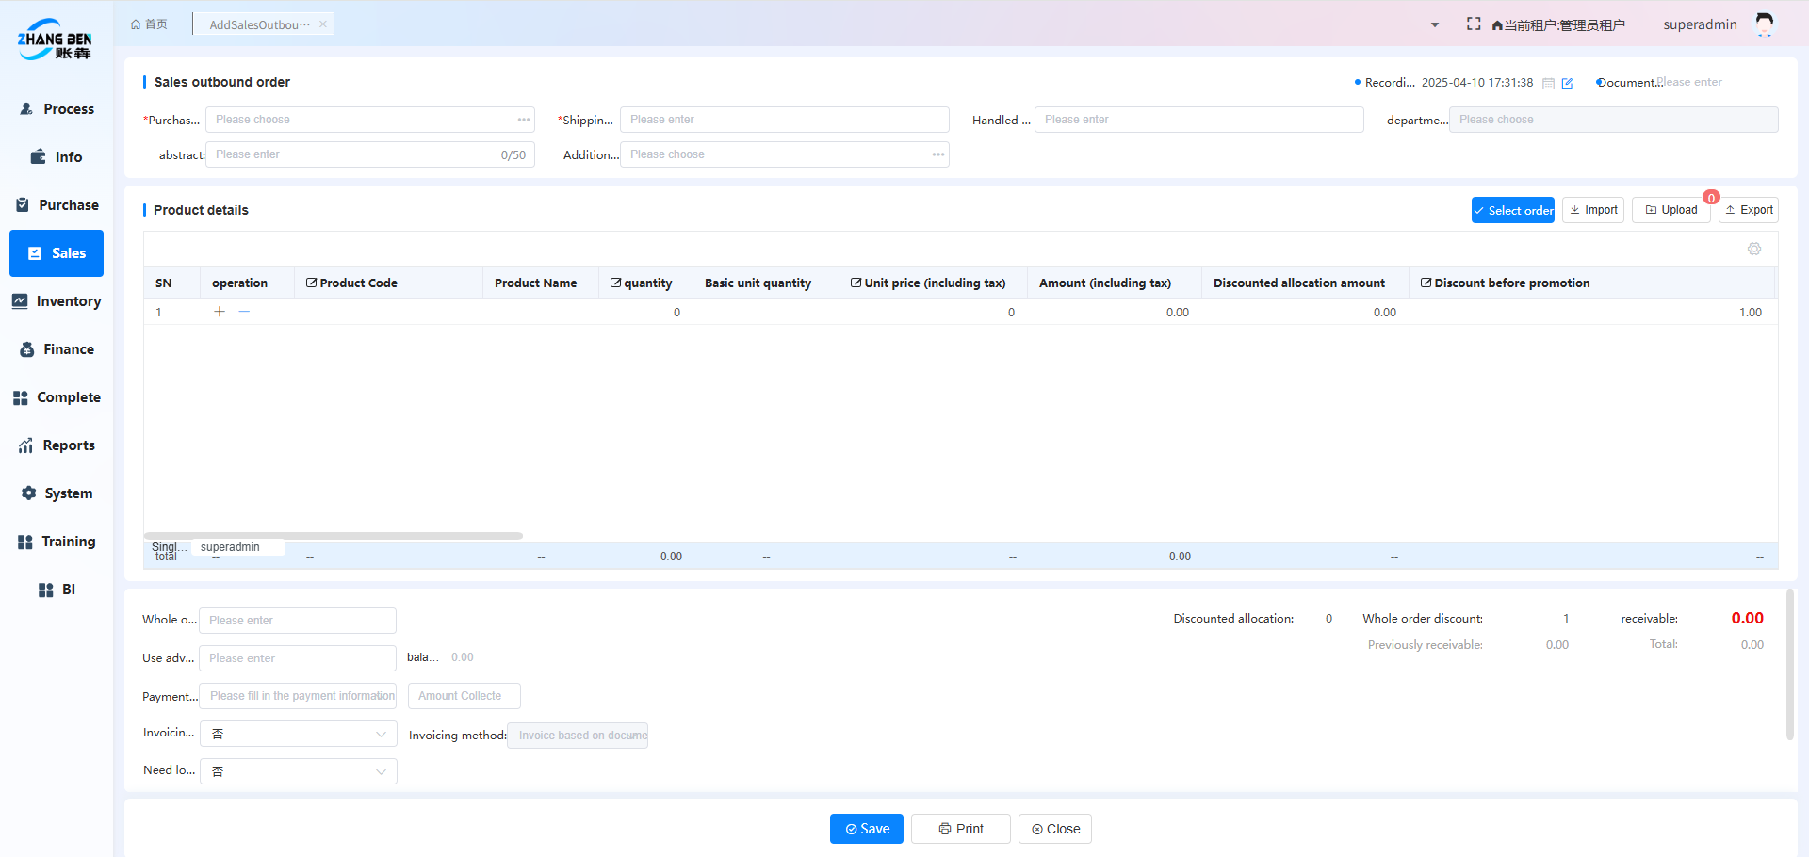Image resolution: width=1809 pixels, height=857 pixels.
Task: Click the minus icon to remove row
Action: tap(244, 312)
